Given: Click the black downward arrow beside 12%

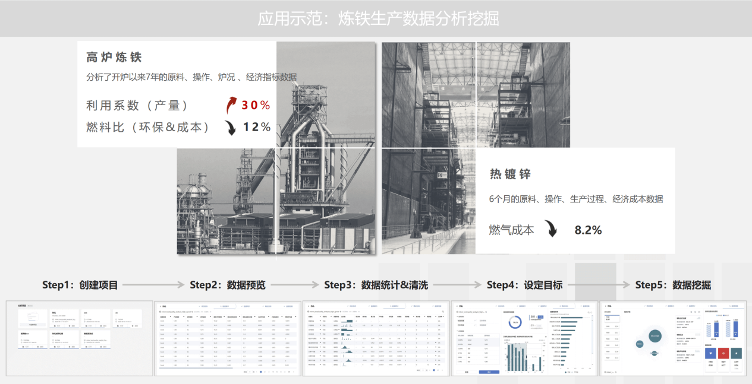Looking at the screenshot, I should pyautogui.click(x=230, y=127).
